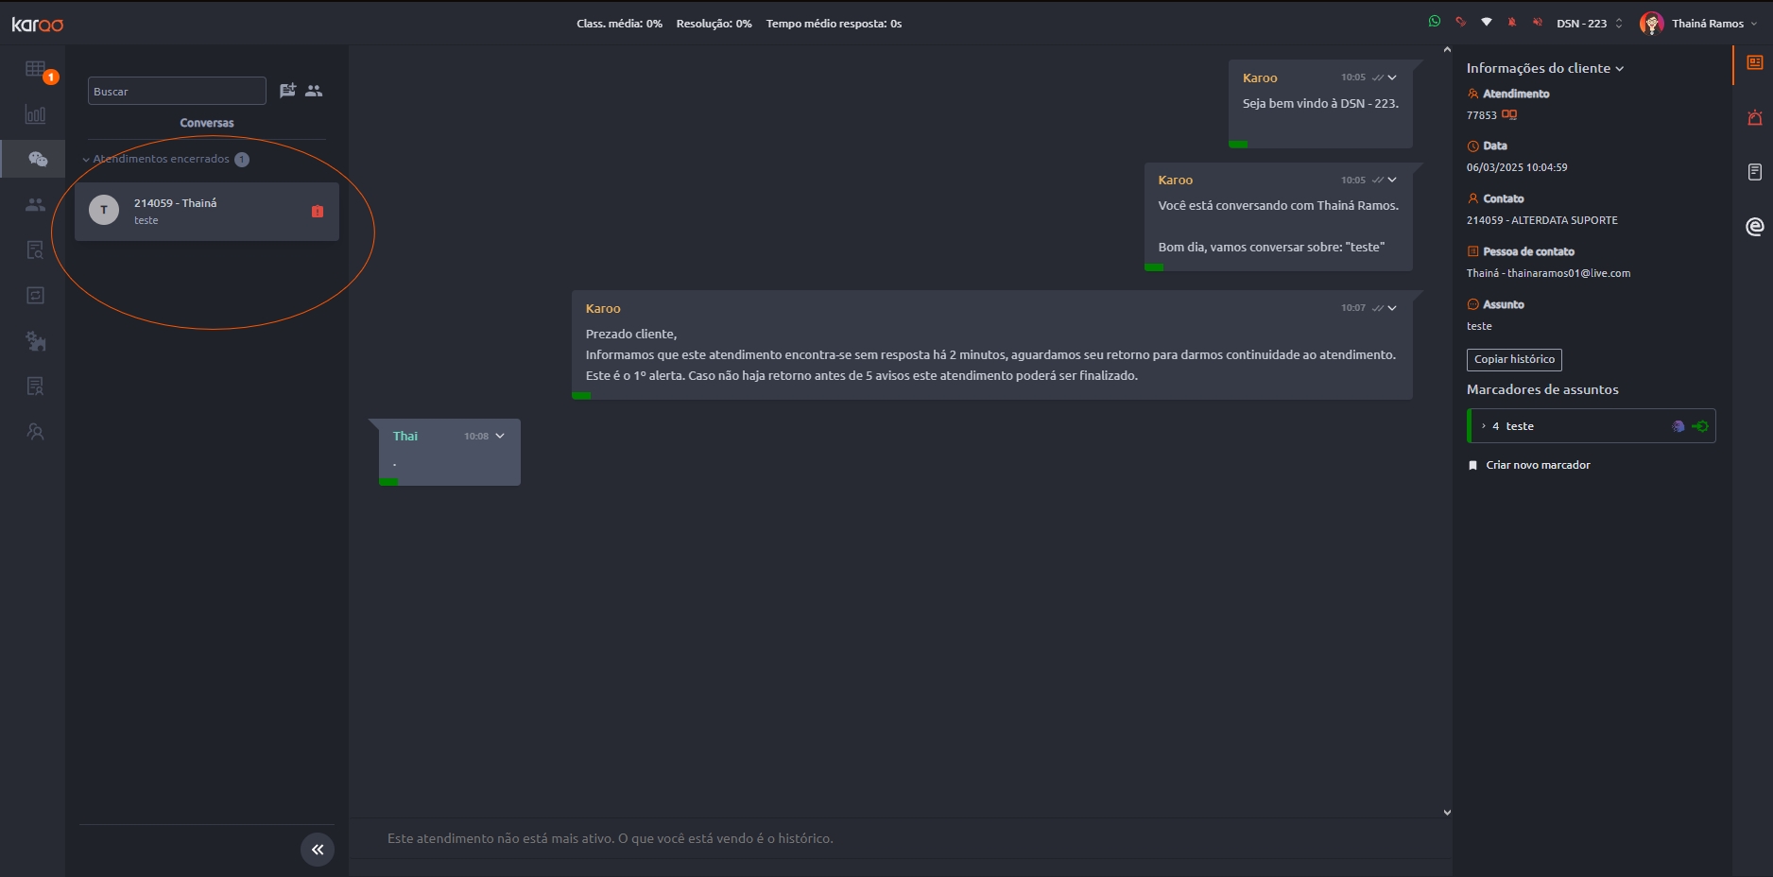Open the at-sign email icon in right rail
This screenshot has height=877, width=1773.
(1754, 227)
